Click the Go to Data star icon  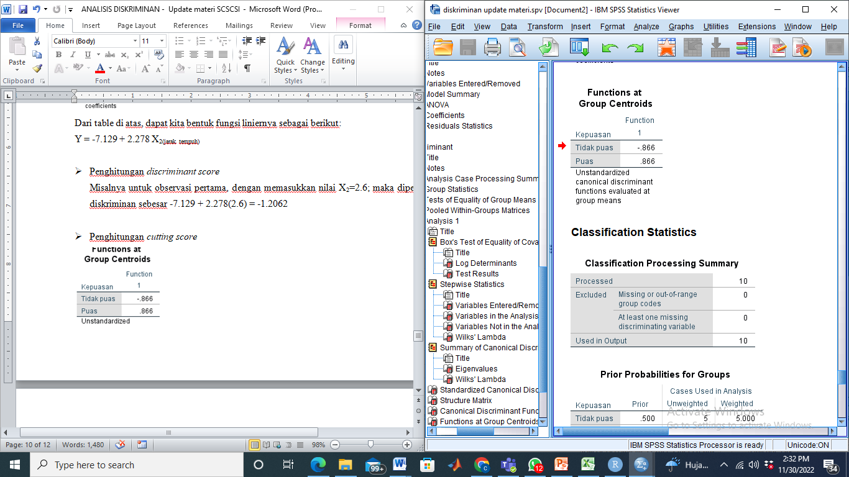click(666, 48)
